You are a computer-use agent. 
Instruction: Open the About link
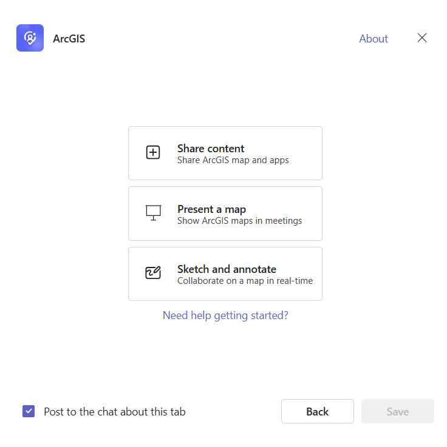coord(373,39)
